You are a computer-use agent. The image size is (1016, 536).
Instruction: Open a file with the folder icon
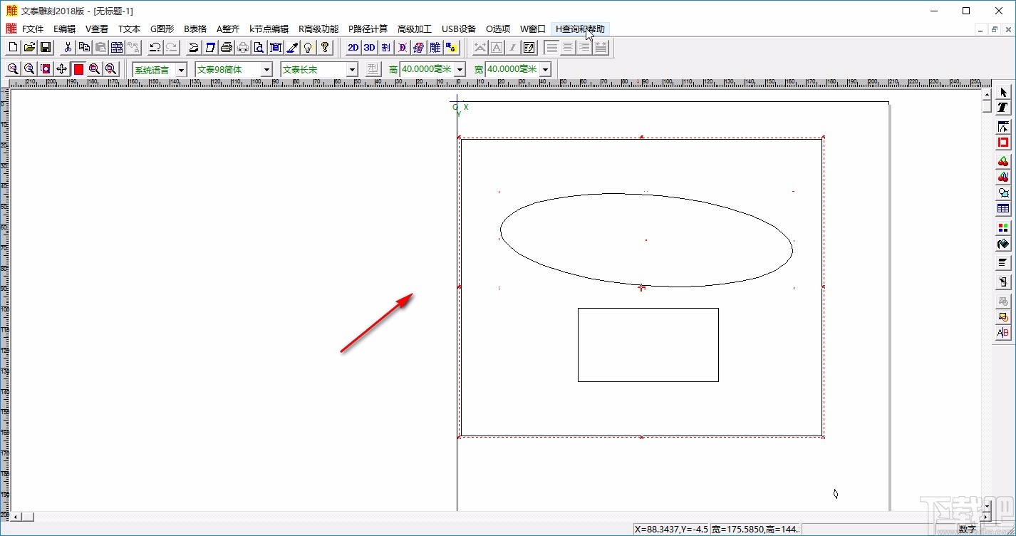pos(29,48)
